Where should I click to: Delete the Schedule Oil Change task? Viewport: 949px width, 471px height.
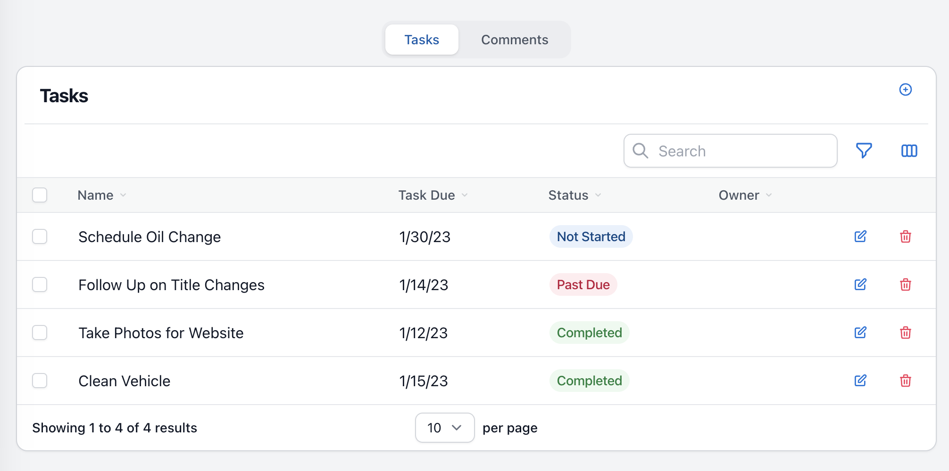905,236
